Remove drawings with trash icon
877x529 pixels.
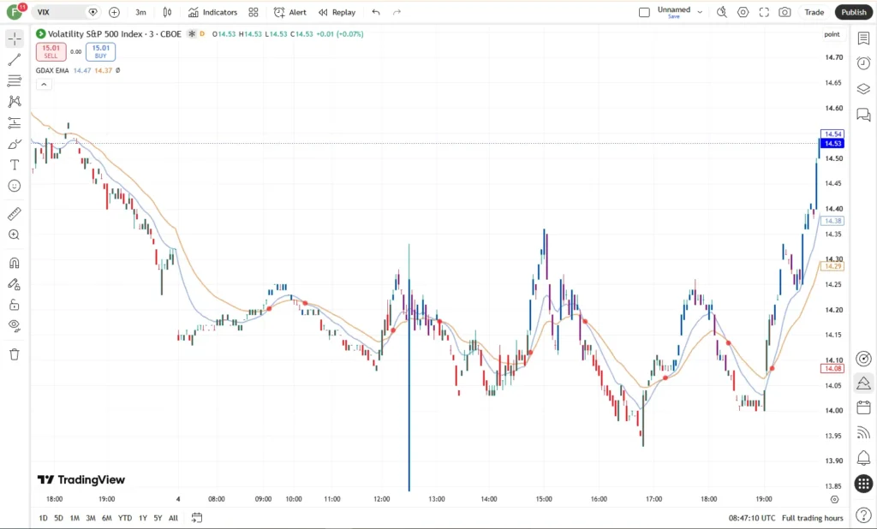click(x=15, y=354)
